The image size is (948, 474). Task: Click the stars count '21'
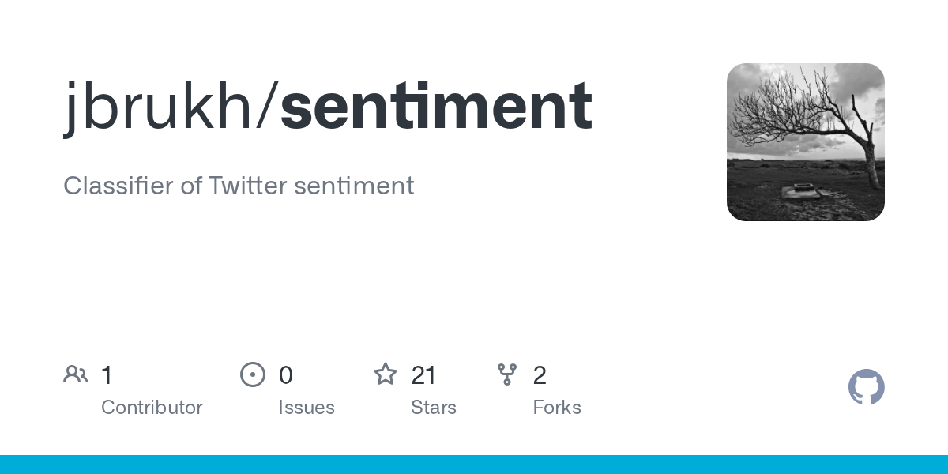tap(424, 375)
